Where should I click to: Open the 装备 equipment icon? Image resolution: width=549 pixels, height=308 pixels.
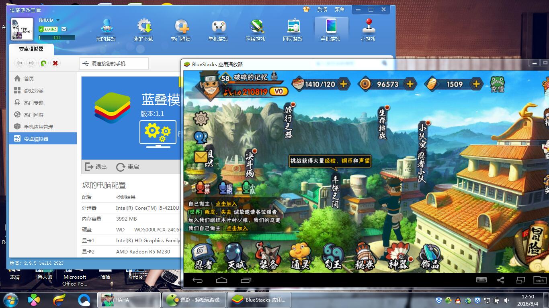(267, 256)
